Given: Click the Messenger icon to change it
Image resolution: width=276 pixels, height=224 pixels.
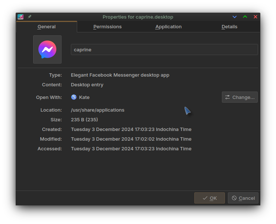Looking at the screenshot, I should point(47,49).
